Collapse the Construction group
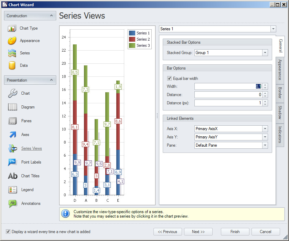Image resolution: width=289 pixels, height=241 pixels. coord(51,16)
